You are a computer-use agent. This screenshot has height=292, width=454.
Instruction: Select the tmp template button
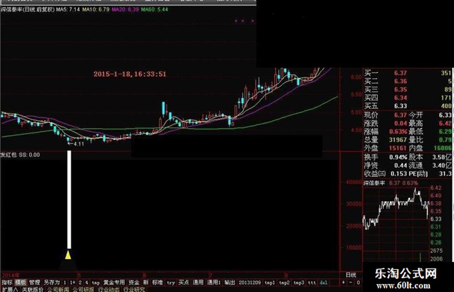pyautogui.click(x=96, y=283)
